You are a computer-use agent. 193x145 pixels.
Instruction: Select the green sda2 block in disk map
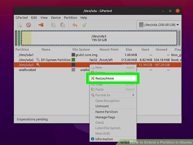pos(19,38)
